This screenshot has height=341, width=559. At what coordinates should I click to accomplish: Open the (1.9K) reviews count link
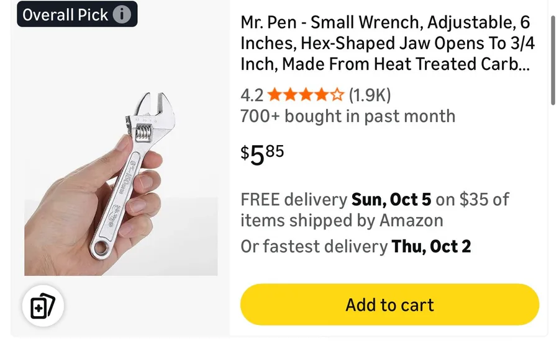[370, 95]
